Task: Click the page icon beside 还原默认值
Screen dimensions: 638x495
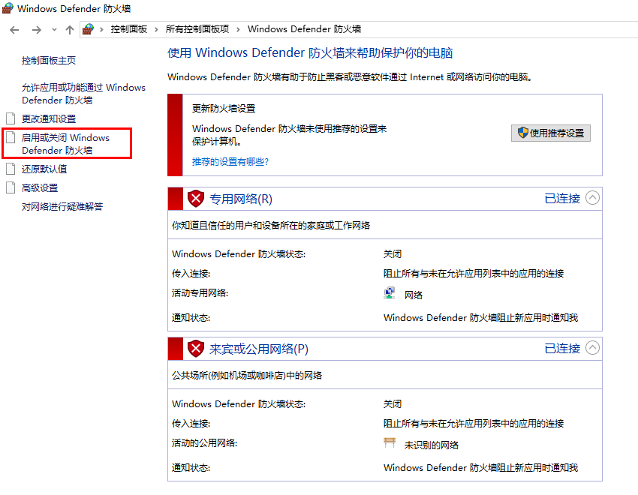Action: (11, 169)
